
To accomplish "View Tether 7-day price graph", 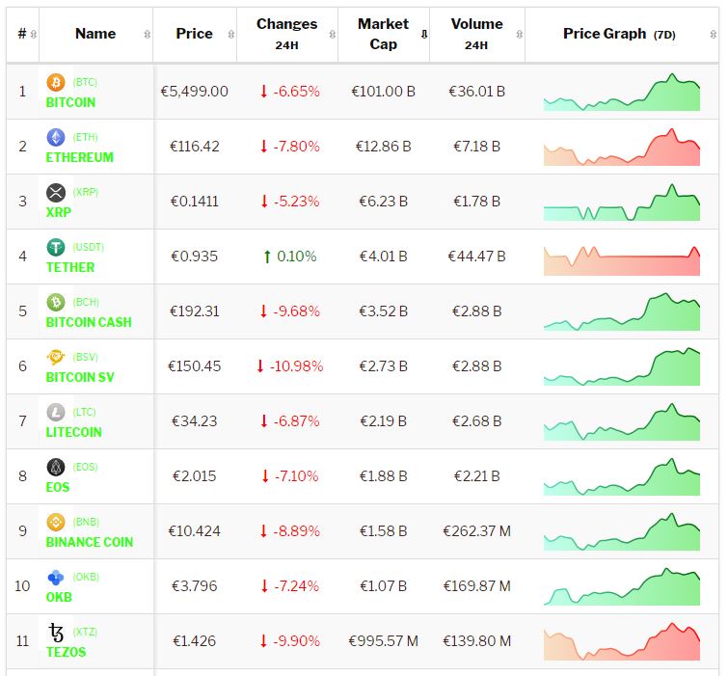I will (622, 257).
